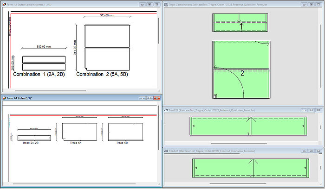325x189 pixels.
Task: Maximize the A4 Stufen Kombinationen_1 window
Action: [x=149, y=4]
